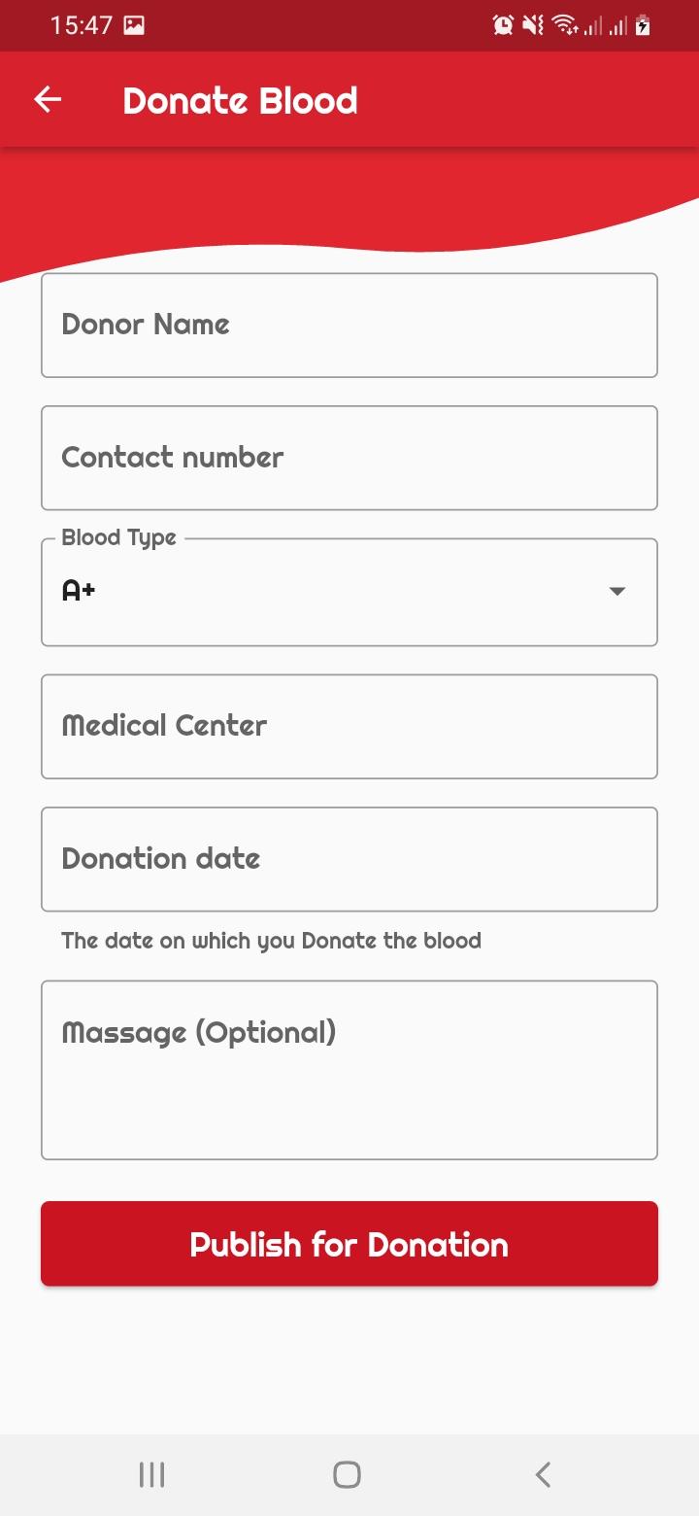Tap the Contact number input
The width and height of the screenshot is (699, 1516).
[349, 458]
